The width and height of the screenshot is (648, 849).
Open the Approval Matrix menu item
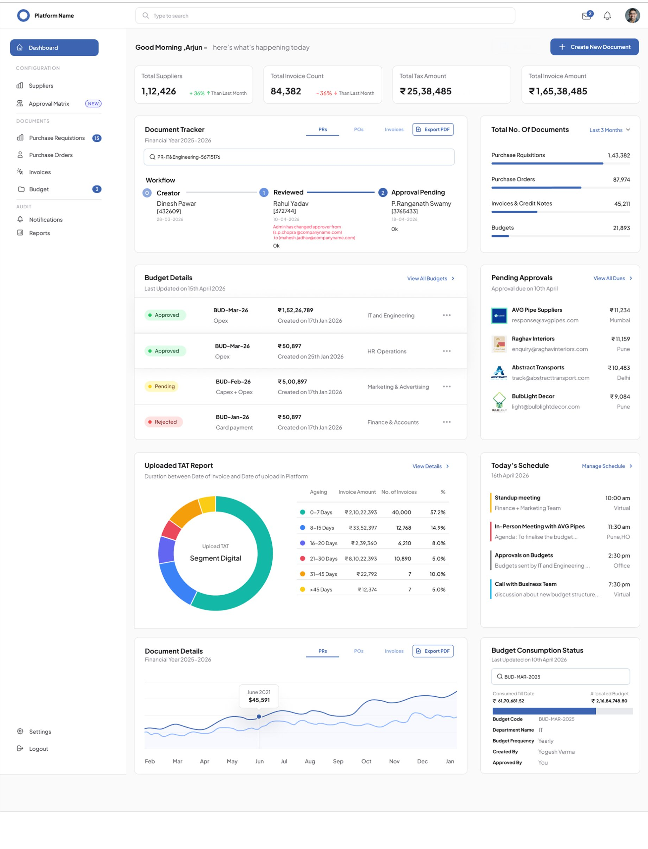coord(59,103)
